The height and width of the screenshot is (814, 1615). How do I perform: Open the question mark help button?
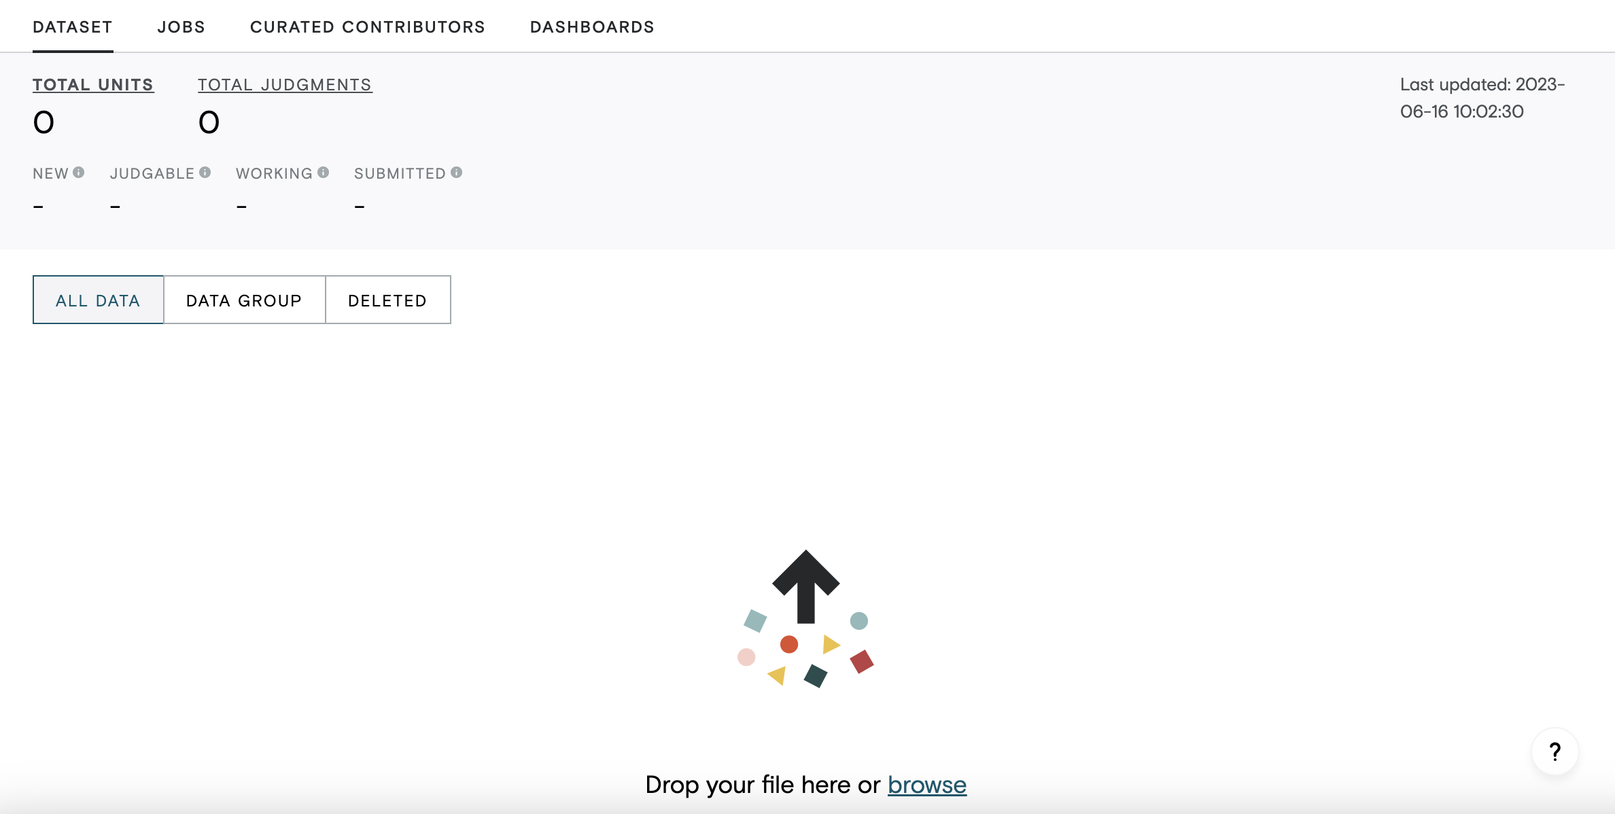pos(1555,751)
